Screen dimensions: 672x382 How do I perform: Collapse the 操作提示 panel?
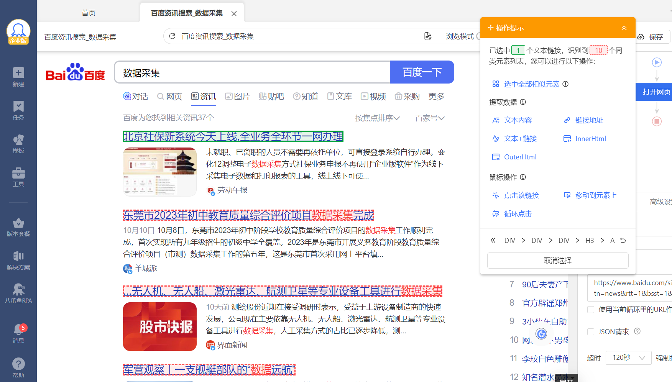pyautogui.click(x=624, y=28)
